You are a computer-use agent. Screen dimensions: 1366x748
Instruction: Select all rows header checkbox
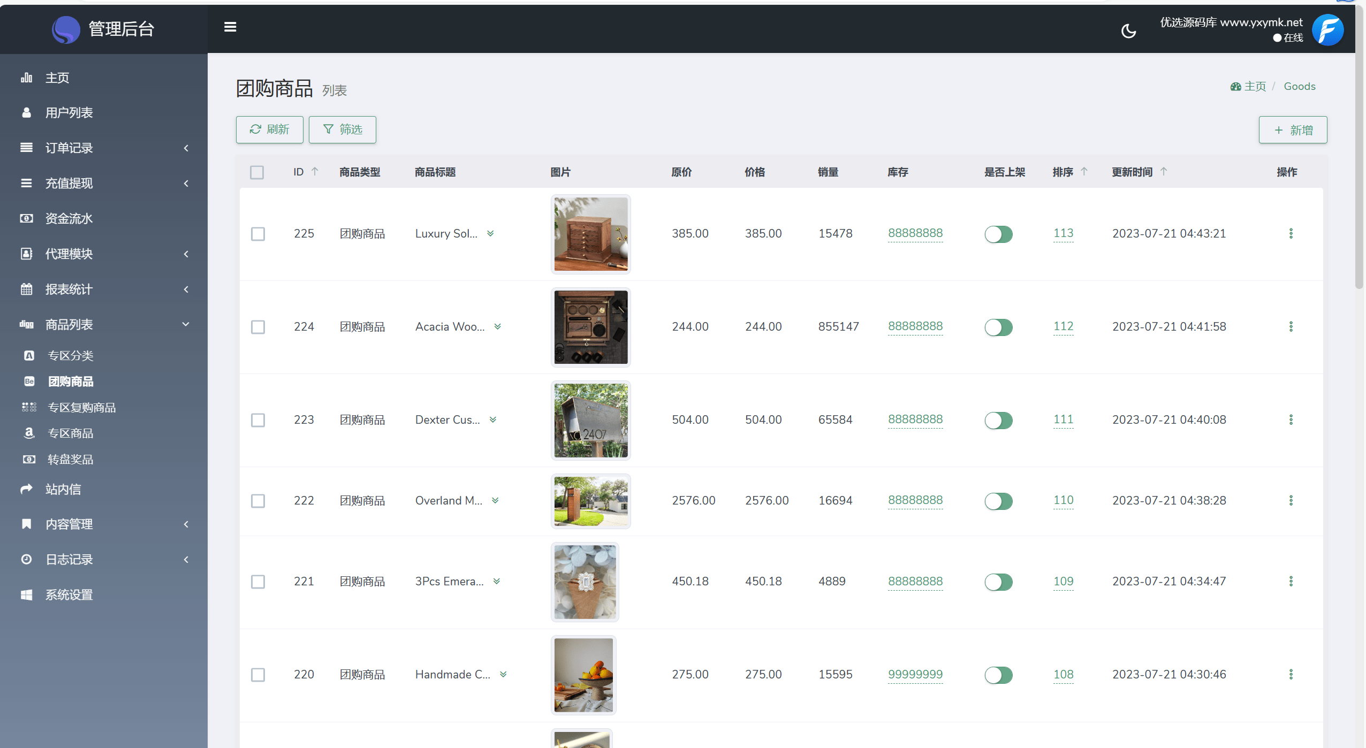(257, 172)
